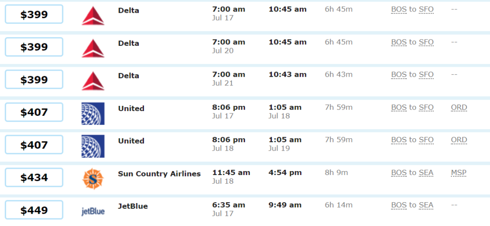Click BOS airport code in JetBlue row
This screenshot has height=226, width=490.
click(x=399, y=205)
